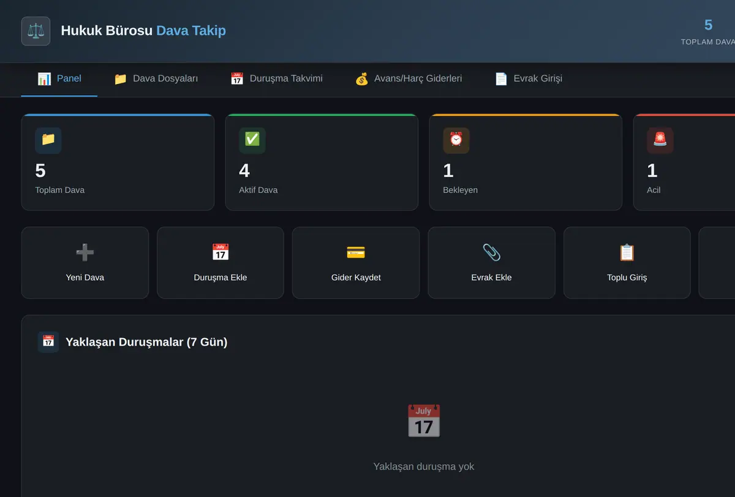This screenshot has height=497, width=735.
Task: Click the calendar icon above Duruşma Ekle
Action: (x=221, y=252)
